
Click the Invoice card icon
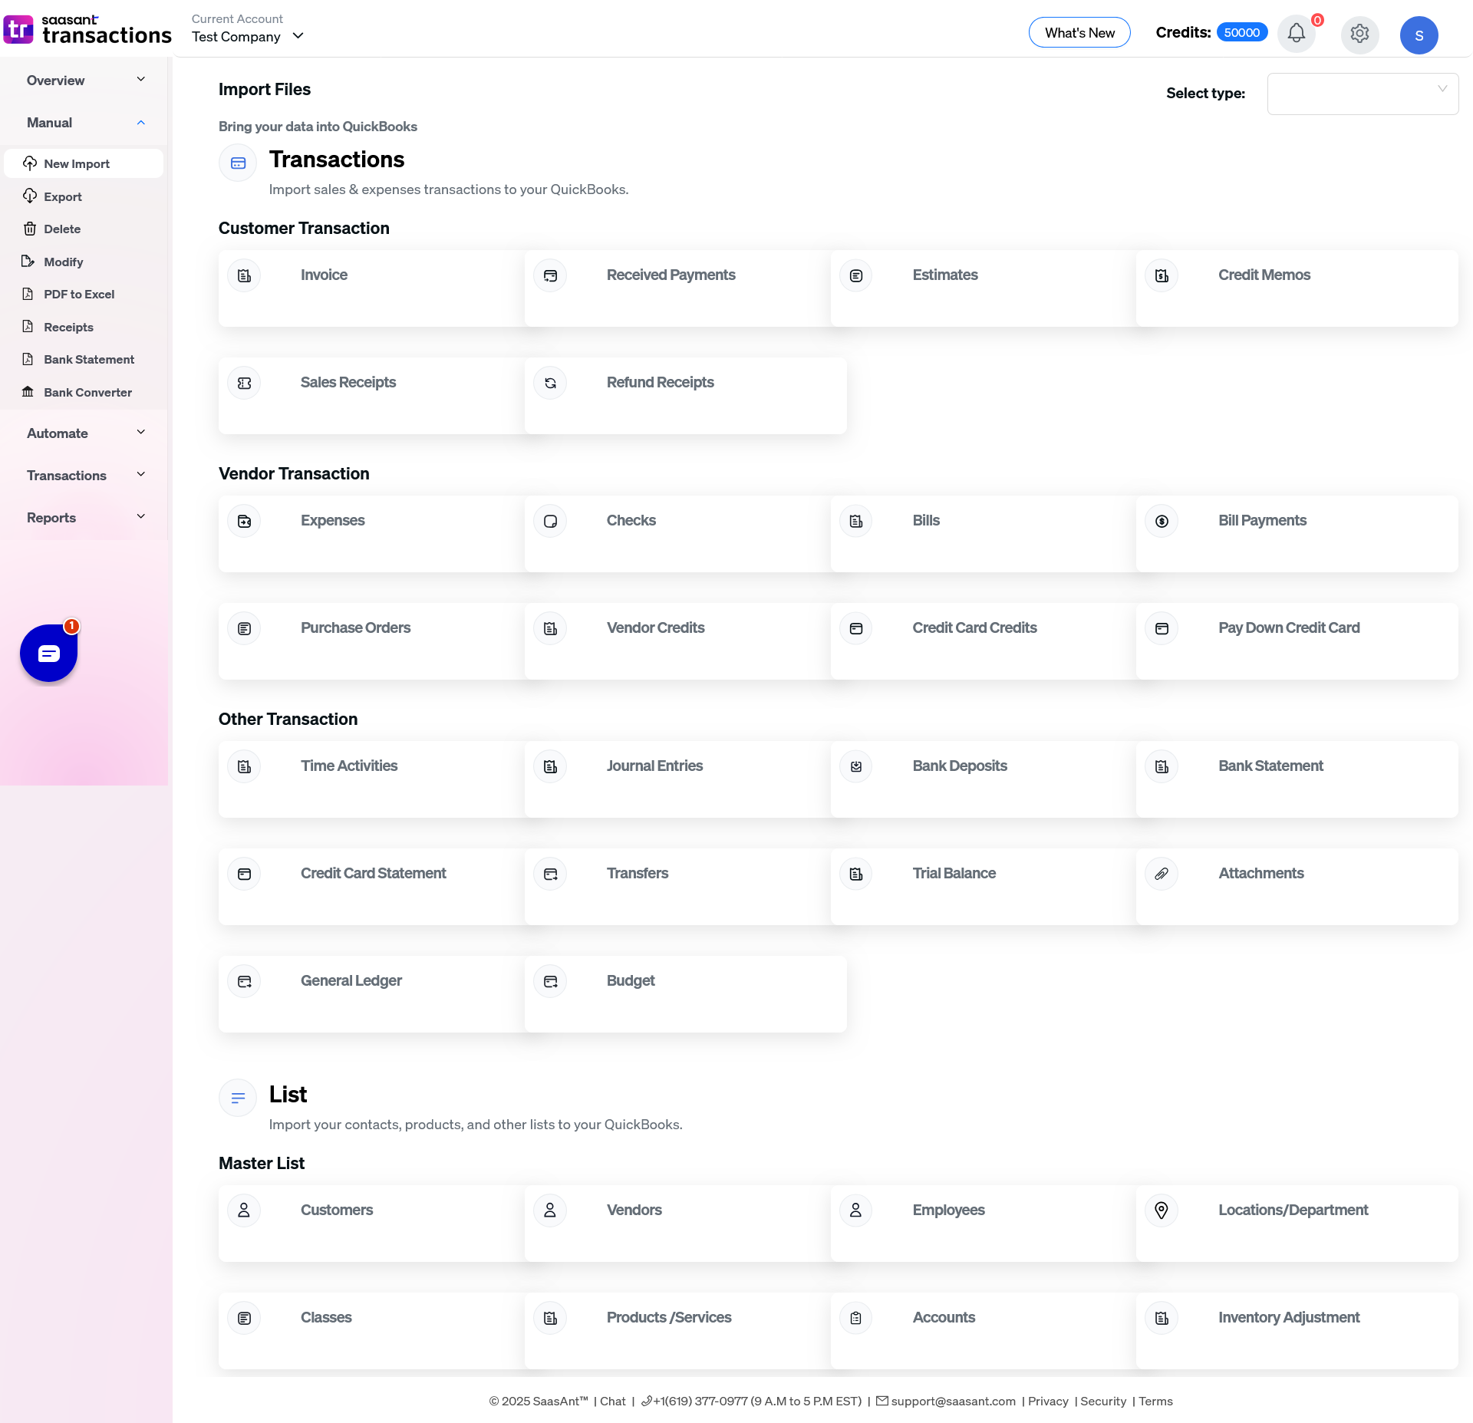244,275
